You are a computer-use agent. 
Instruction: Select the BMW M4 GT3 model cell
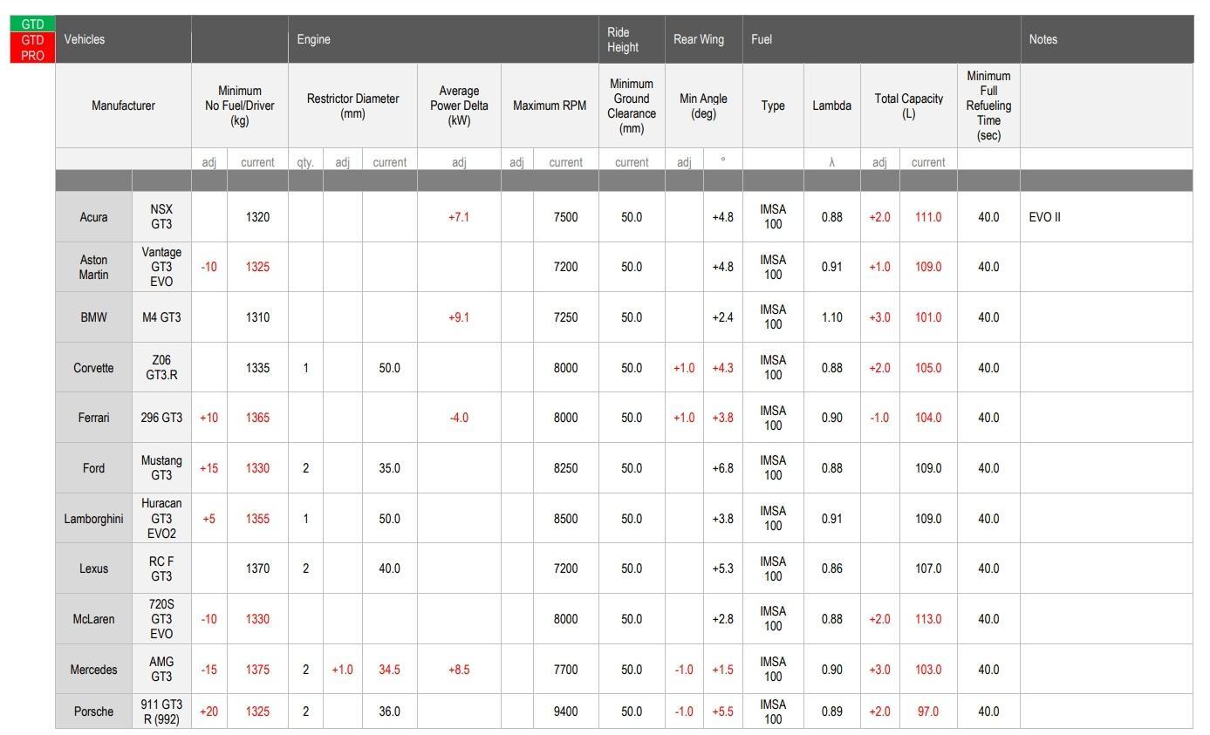161,317
